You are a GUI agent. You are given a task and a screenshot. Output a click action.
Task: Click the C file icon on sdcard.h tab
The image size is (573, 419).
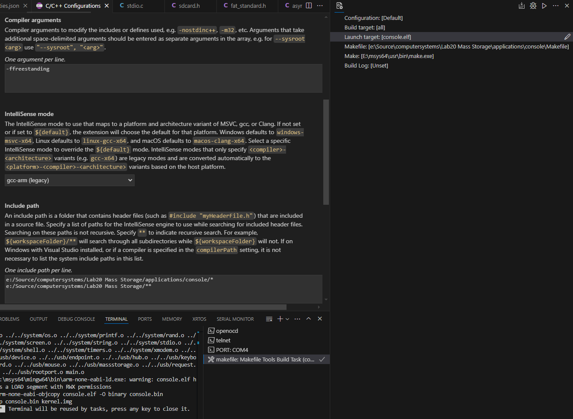(x=174, y=6)
